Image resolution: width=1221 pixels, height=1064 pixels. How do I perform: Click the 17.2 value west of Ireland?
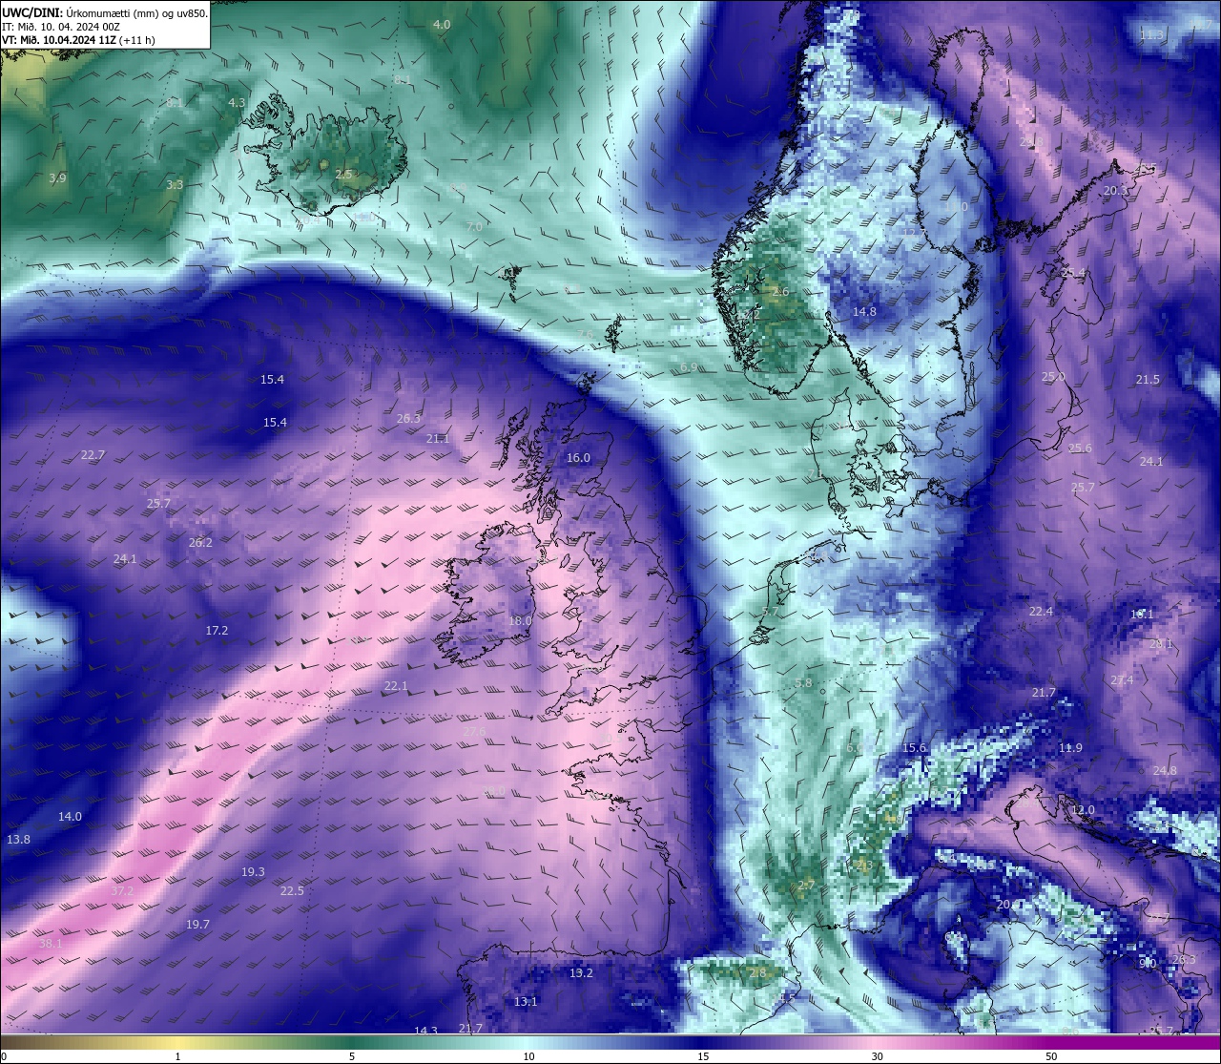pos(217,631)
